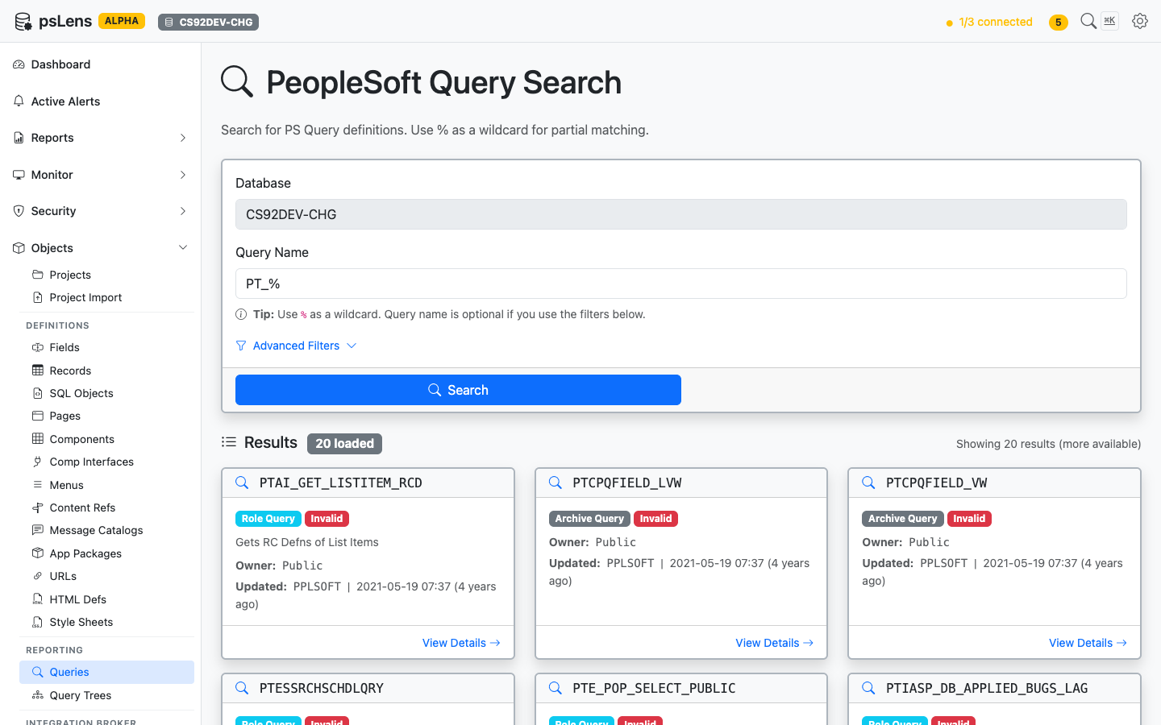
Task: Open PTCPQFIELD_LVW query card title
Action: point(627,483)
